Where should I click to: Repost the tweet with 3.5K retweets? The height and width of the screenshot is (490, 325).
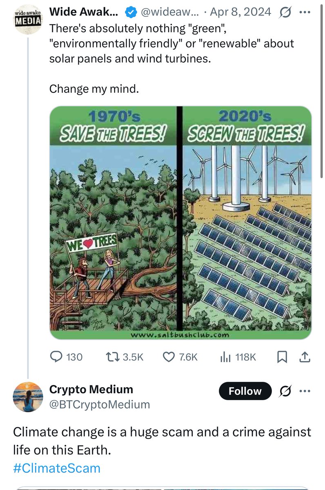click(x=112, y=357)
